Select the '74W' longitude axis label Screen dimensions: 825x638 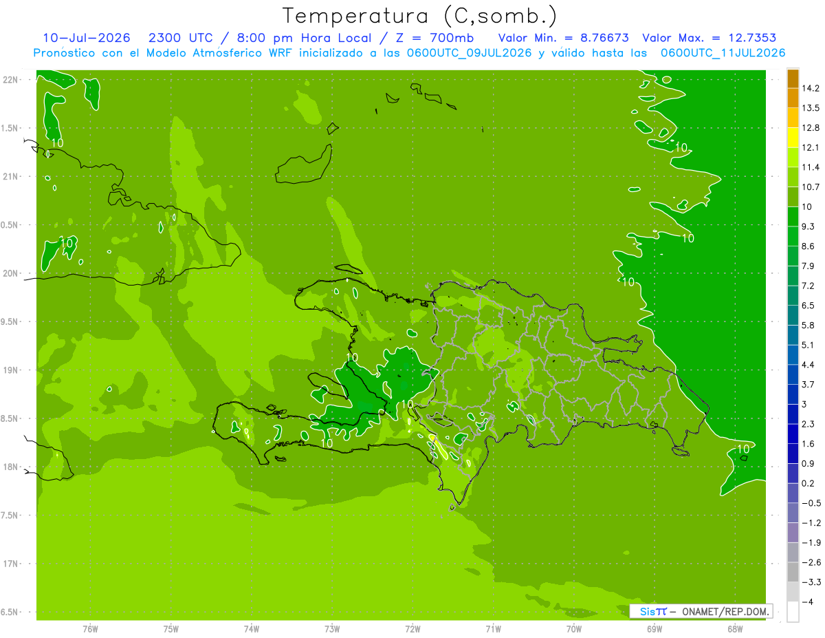pyautogui.click(x=252, y=628)
